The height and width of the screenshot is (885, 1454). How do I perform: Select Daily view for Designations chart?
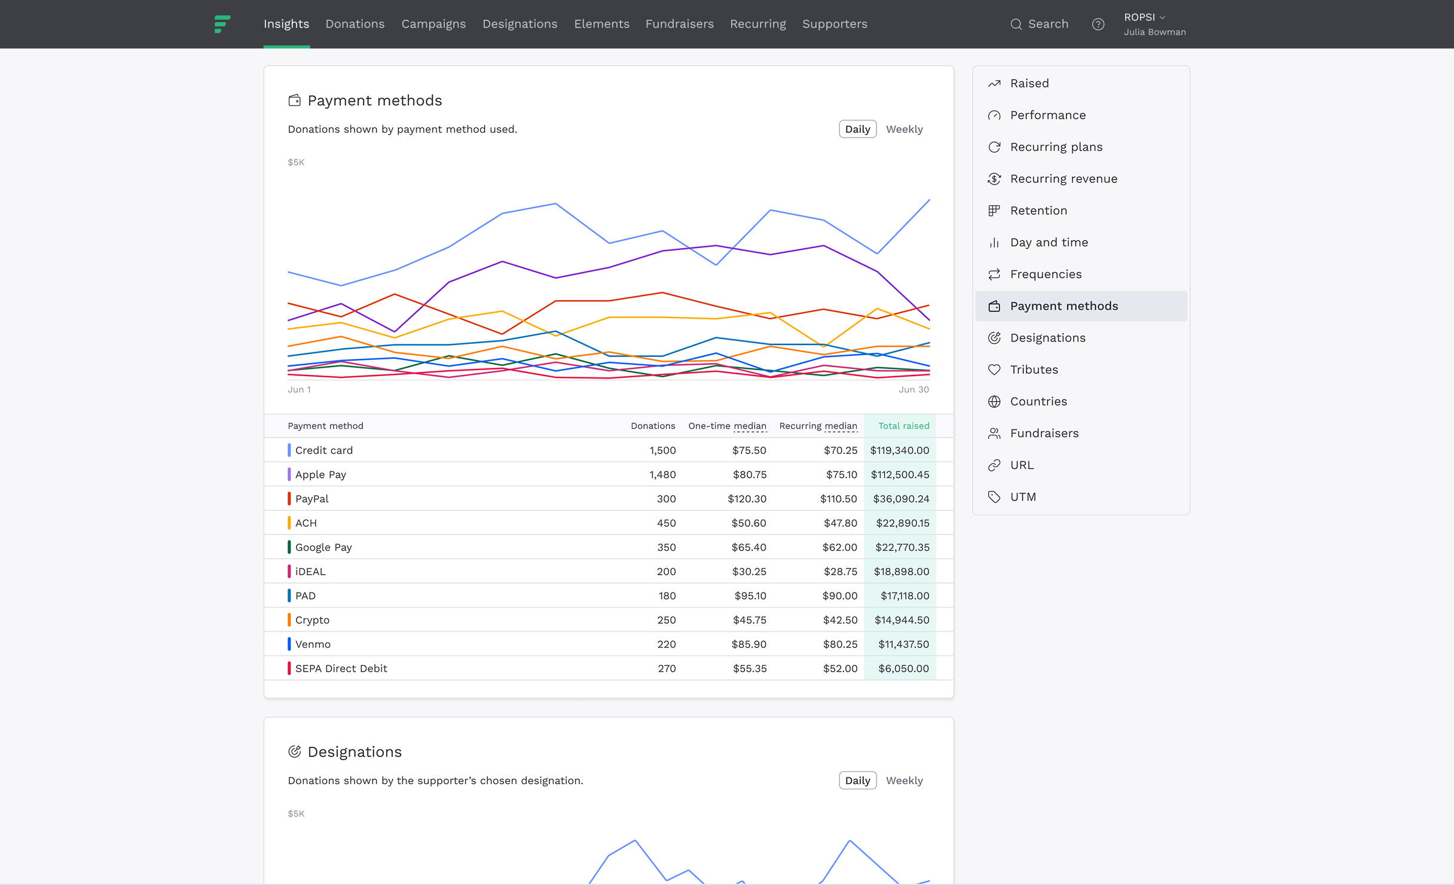tap(857, 780)
